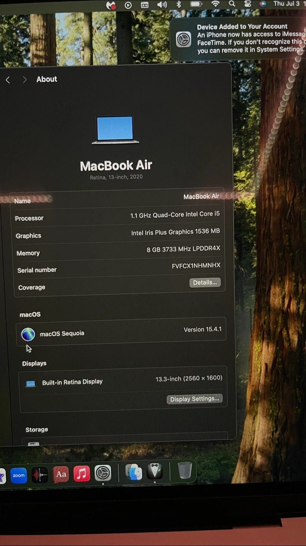Click the circled play icon in menu bar
306x546 pixels.
point(128,5)
